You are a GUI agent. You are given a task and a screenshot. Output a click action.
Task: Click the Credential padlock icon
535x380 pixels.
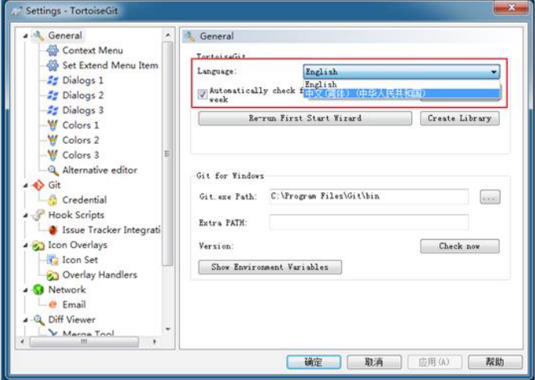click(x=52, y=200)
